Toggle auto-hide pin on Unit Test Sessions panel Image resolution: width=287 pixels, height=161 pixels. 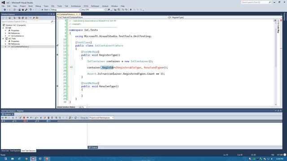(x=278, y=111)
